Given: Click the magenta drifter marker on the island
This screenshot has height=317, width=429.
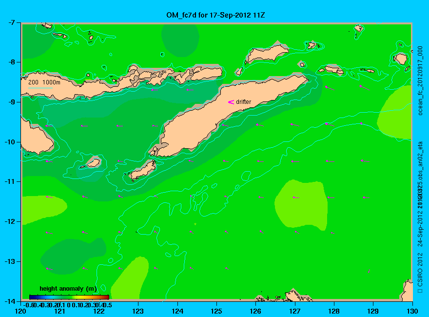Looking at the screenshot, I should [x=231, y=102].
